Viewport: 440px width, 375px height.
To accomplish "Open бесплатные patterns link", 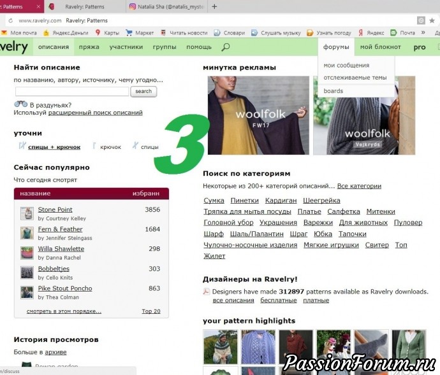I will (279, 301).
